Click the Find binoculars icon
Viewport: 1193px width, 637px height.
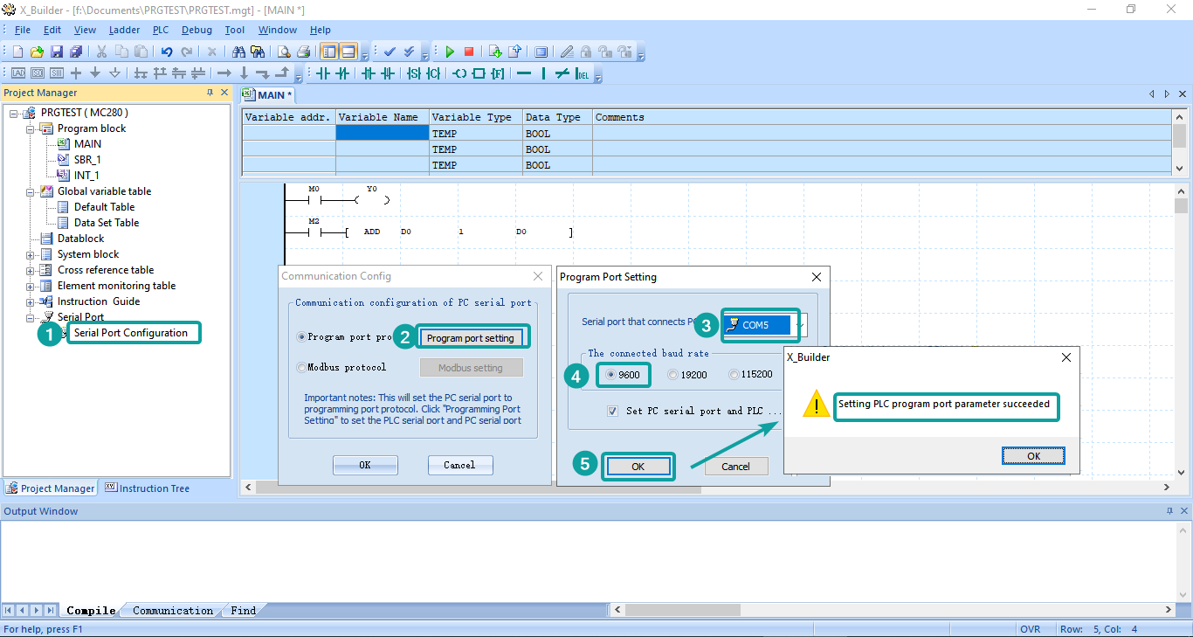tap(238, 52)
